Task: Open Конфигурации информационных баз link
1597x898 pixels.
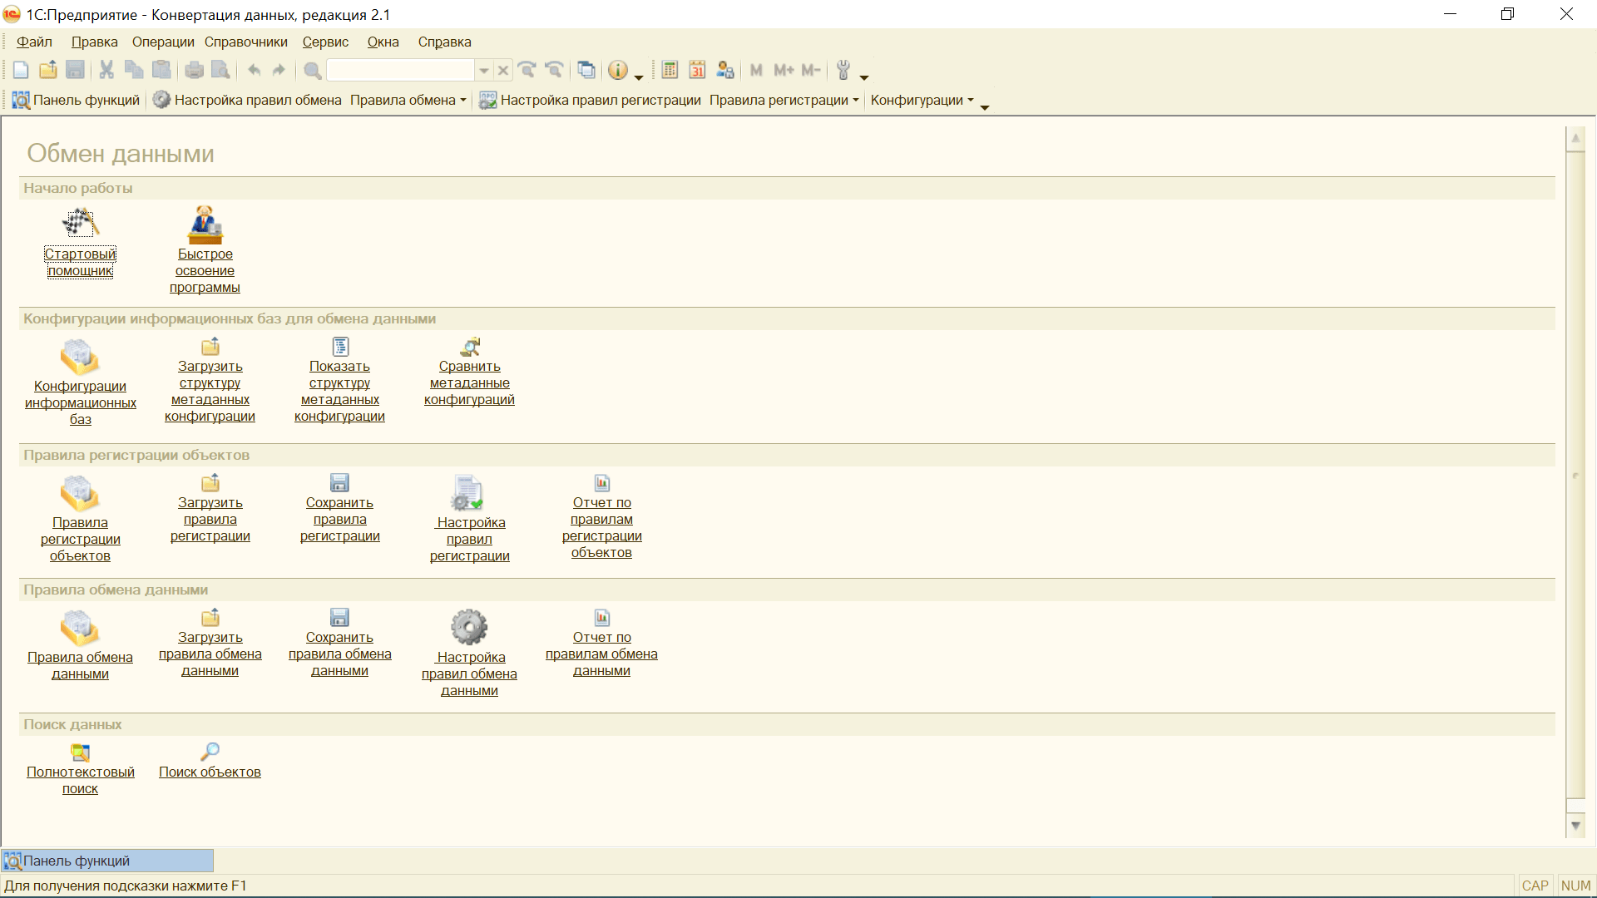Action: coord(80,402)
